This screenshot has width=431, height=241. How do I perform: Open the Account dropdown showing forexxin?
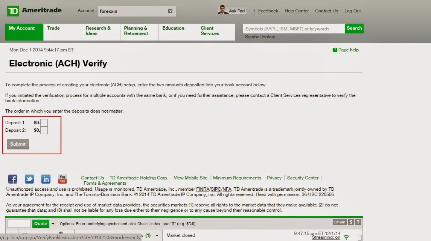[x=137, y=11]
